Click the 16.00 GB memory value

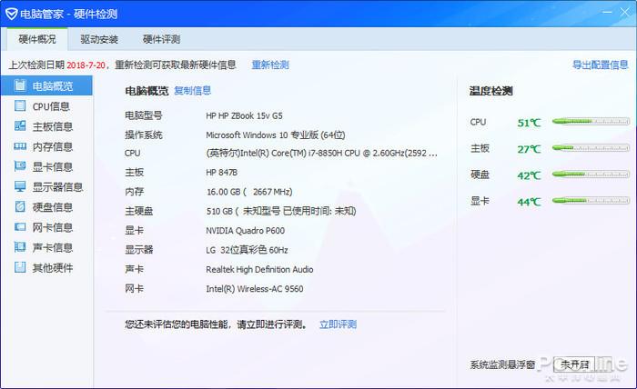249,192
